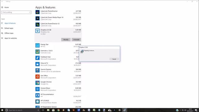Click the 'CyberLink PowerDirector 12' app name
Image resolution: width=199 pixels, height=112 pixels.
[x=50, y=24]
